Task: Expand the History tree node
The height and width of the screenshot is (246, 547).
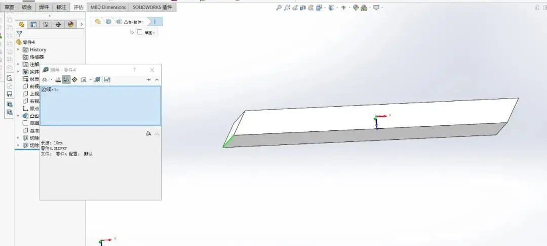Action: point(18,50)
